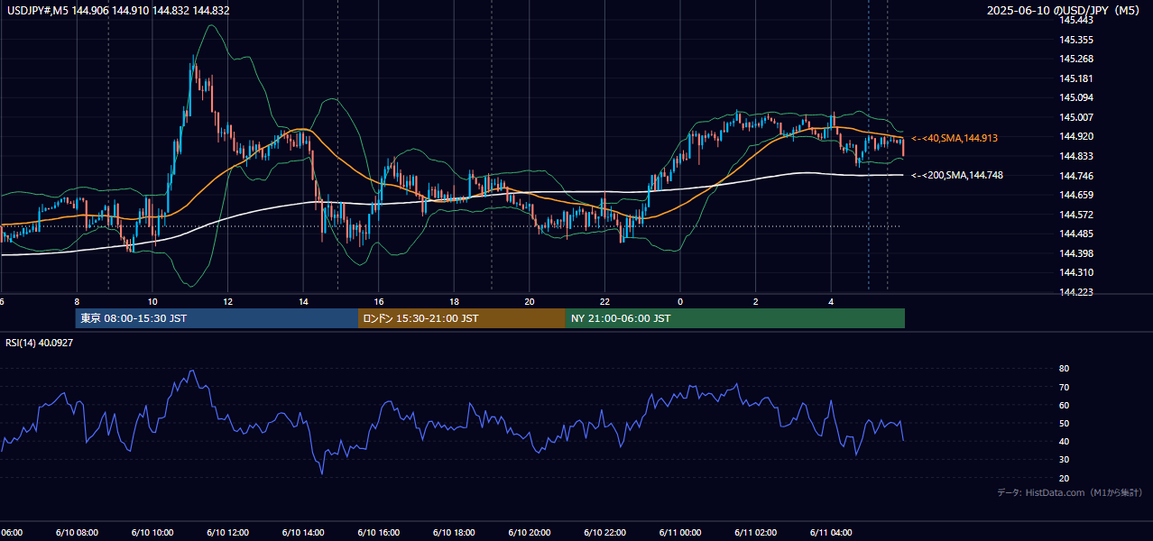Screen dimensions: 1153x541
Task: Click RSI scale value 40
Action: pos(1064,441)
